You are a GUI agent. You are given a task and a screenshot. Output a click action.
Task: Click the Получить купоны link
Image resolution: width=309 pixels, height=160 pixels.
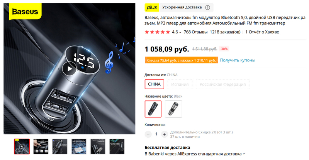point(238,60)
